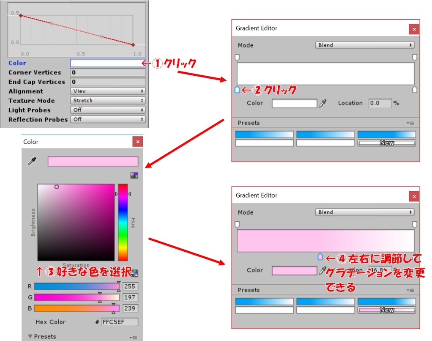Click the pink color key marker under gradient

coord(320,257)
